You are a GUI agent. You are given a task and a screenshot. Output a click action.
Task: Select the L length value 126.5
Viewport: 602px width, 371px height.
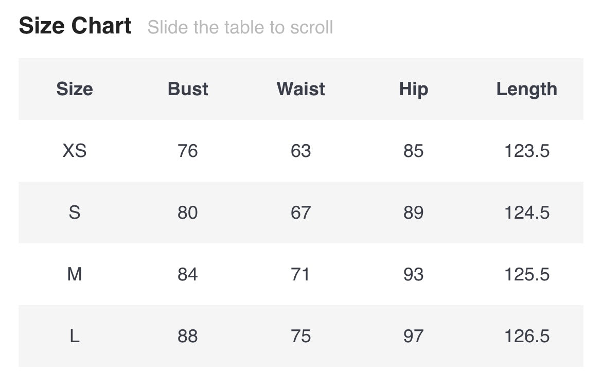(527, 336)
